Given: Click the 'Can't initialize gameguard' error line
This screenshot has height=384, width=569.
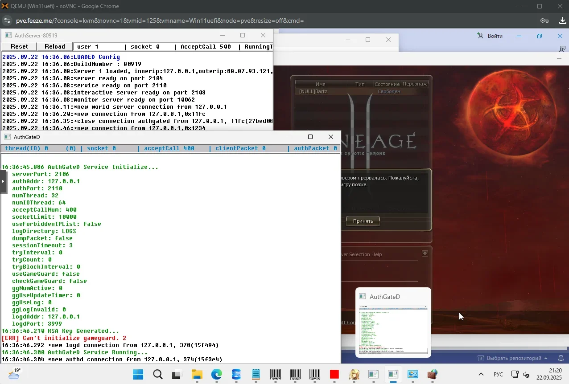Looking at the screenshot, I should tap(64, 338).
